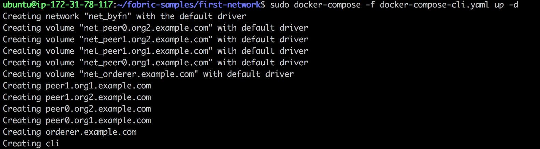
Task: Click the Creating cli output line
Action: click(31, 144)
